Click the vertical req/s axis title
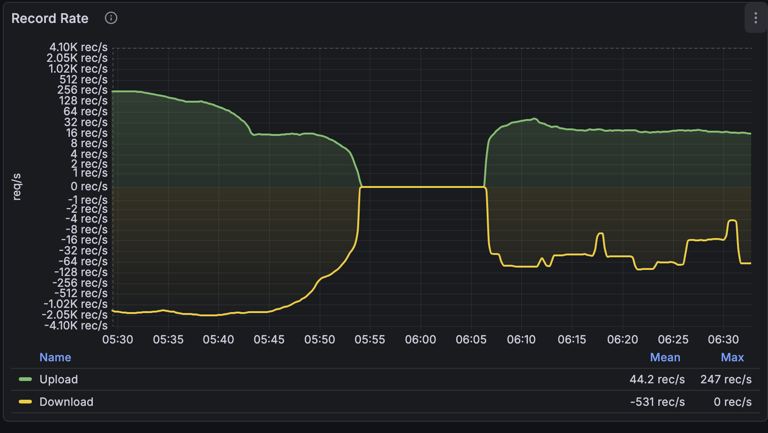768x433 pixels. pyautogui.click(x=17, y=187)
